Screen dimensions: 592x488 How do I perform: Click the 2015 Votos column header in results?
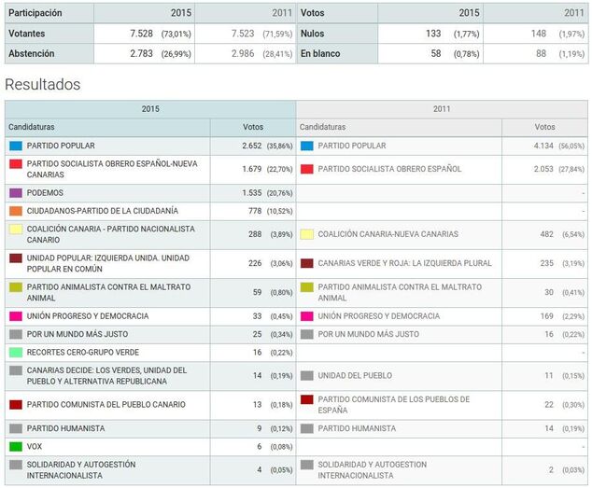pyautogui.click(x=253, y=127)
